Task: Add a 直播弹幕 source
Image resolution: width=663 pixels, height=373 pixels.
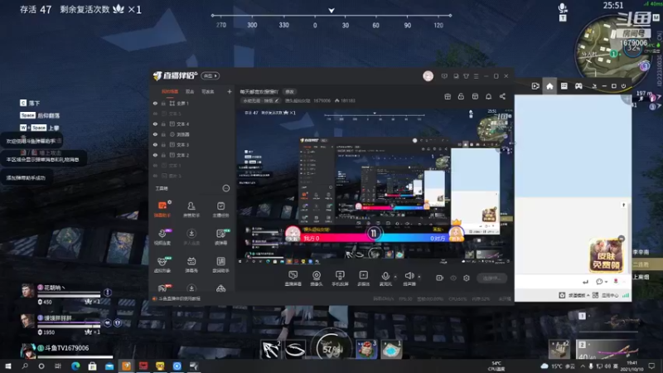Action: 293,279
